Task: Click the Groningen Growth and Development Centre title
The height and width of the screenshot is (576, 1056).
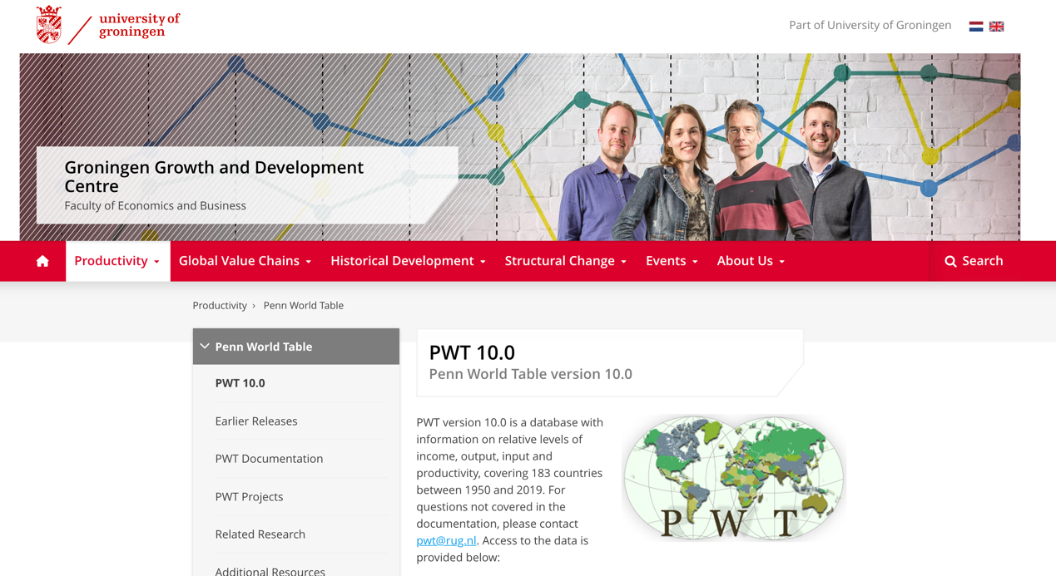Action: (x=214, y=176)
